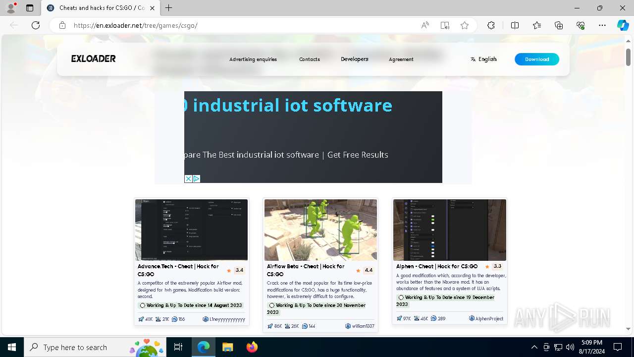Viewport: 634px width, 357px height.
Task: Click the industrial iot software ad banner
Action: coord(313,137)
